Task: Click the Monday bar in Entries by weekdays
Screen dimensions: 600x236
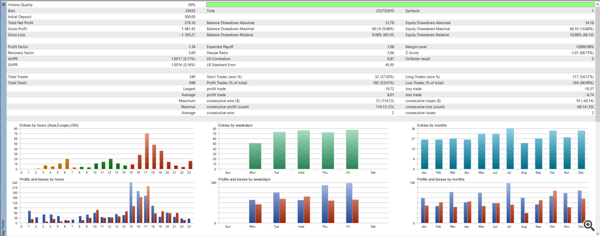Action: pos(255,156)
